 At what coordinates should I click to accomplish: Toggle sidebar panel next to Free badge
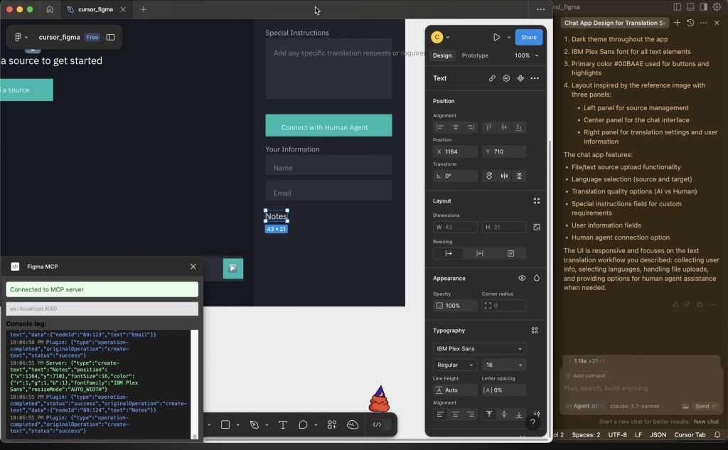tap(111, 37)
